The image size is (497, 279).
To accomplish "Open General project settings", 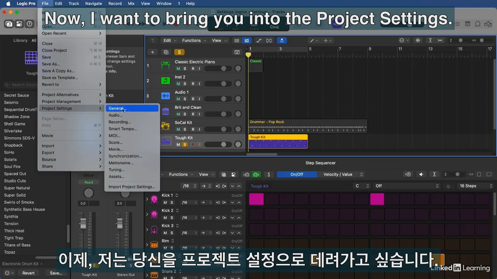I will pos(132,108).
